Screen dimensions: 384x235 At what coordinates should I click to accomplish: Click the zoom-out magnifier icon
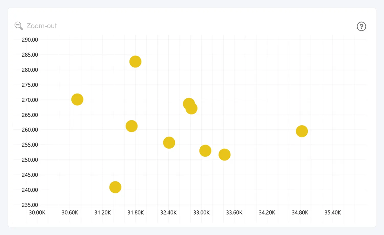(18, 26)
